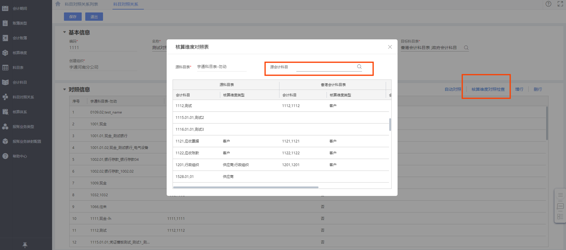Switch to the 科目对照关系列表 tab
This screenshot has width=566, height=250.
point(81,4)
